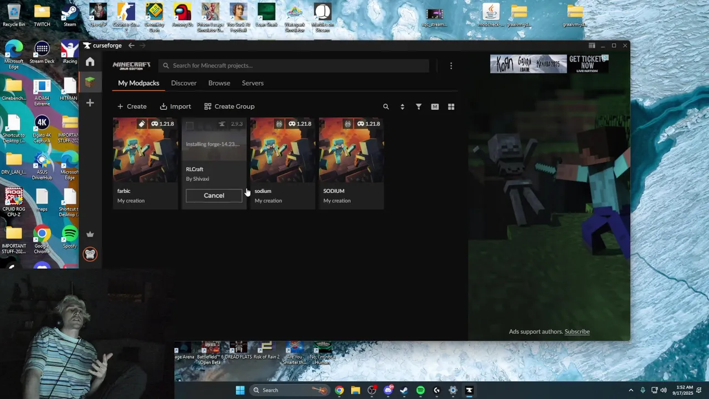Select the AIDA64 Extreme desktop shortcut
Viewport: 709px width, 399px height.
(42, 92)
